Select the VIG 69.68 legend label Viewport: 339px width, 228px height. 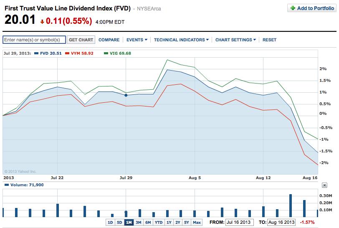pos(120,53)
